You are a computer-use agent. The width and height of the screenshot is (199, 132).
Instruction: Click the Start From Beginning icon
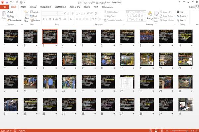click(21, 2)
